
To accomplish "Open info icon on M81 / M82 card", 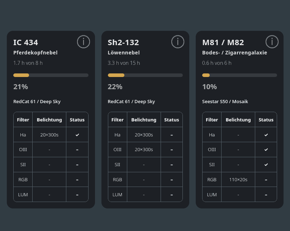I will point(272,42).
